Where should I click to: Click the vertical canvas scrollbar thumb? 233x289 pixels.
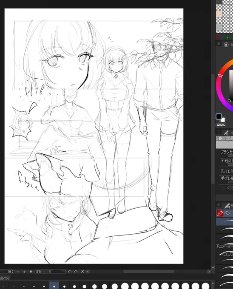tap(213, 129)
